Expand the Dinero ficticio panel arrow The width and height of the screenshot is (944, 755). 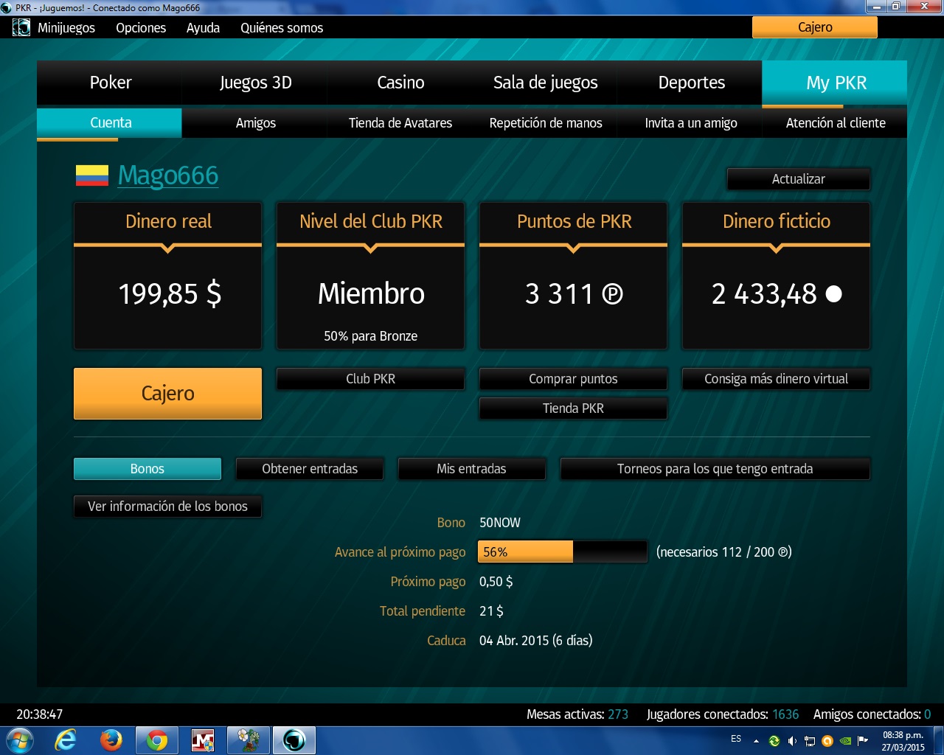(x=777, y=248)
